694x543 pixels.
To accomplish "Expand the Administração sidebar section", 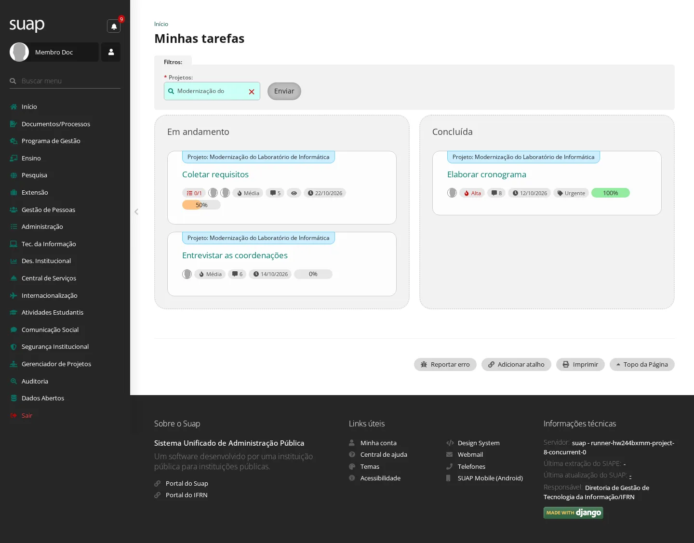I will coord(65,226).
